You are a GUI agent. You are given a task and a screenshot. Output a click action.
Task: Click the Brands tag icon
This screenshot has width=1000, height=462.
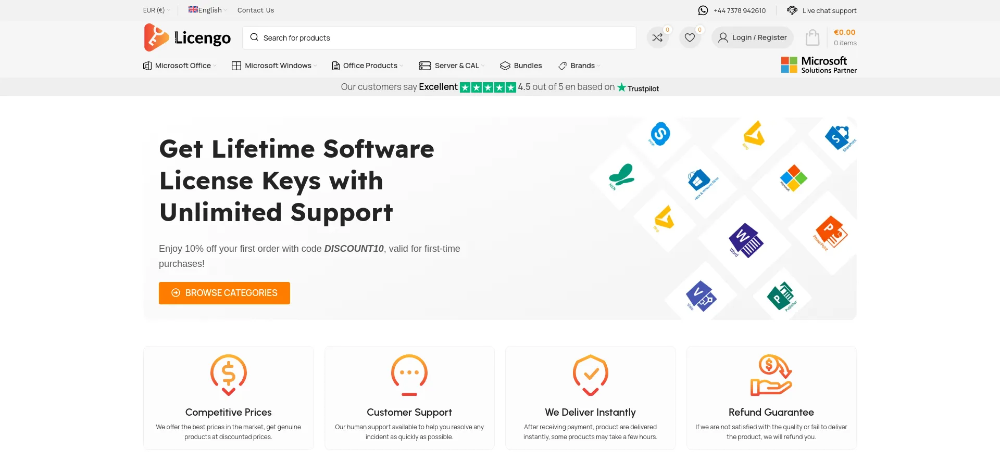[562, 66]
